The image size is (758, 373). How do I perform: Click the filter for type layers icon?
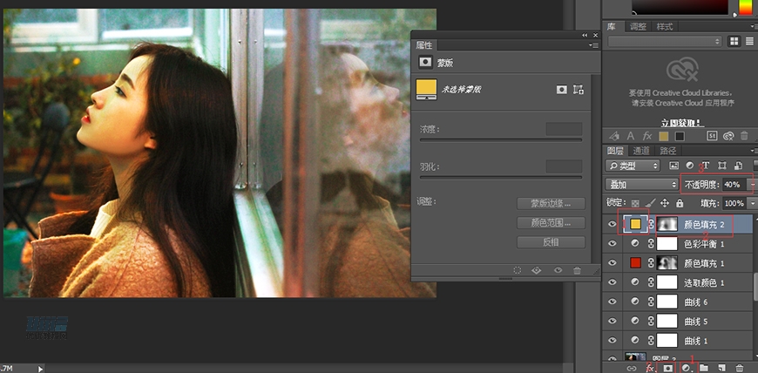[x=706, y=166]
